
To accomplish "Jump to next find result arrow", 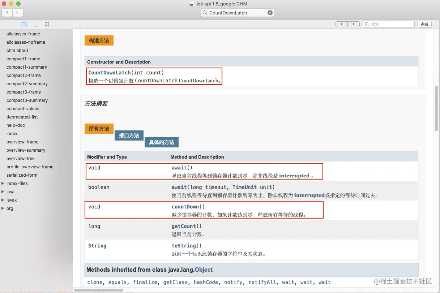I will [x=354, y=24].
